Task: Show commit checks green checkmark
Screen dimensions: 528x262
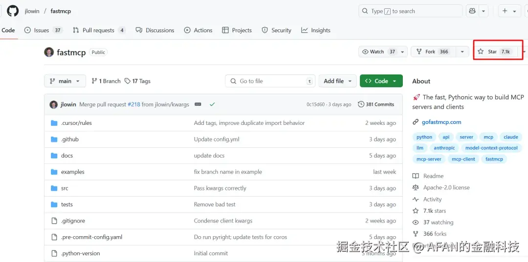Action: (212, 104)
